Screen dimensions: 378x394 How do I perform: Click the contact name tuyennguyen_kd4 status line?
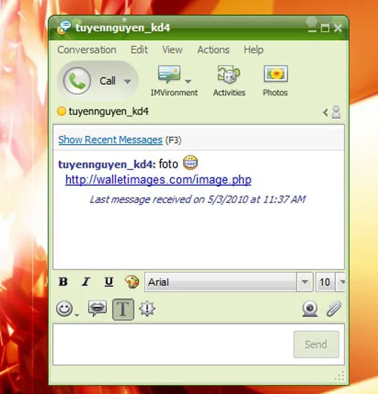point(109,112)
